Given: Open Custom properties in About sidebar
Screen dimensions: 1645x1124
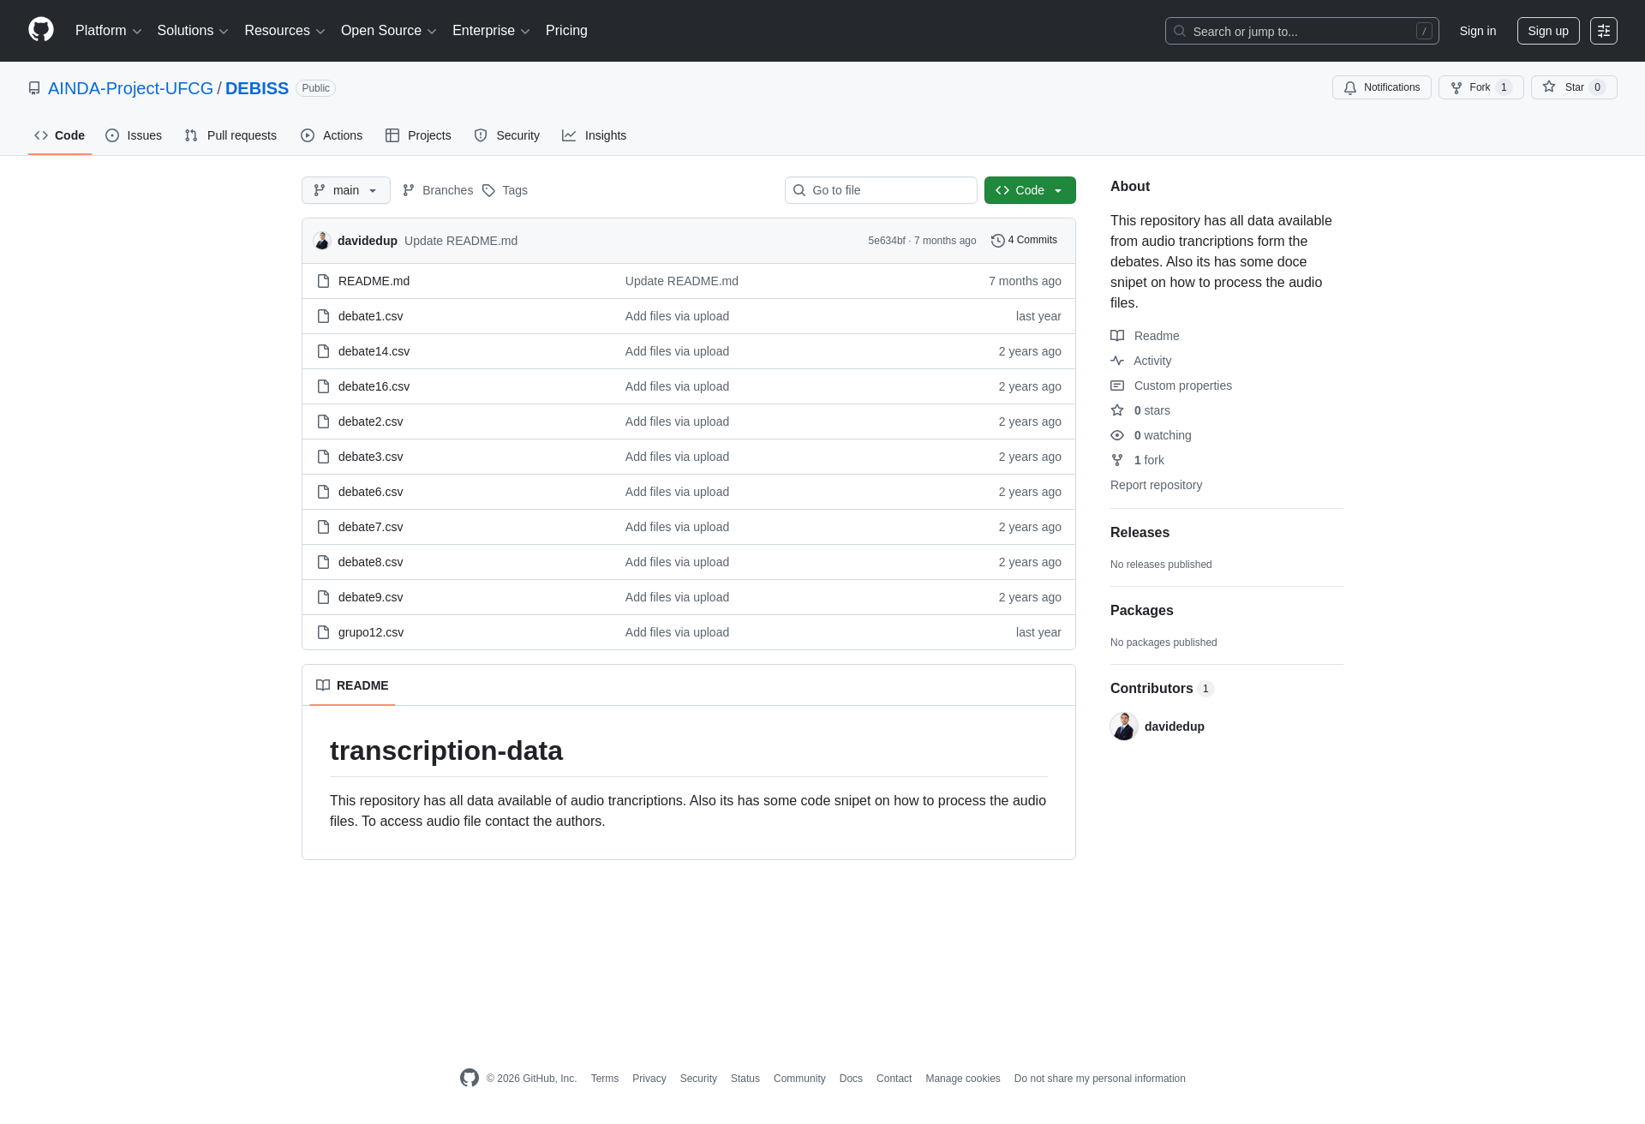Looking at the screenshot, I should (1171, 386).
